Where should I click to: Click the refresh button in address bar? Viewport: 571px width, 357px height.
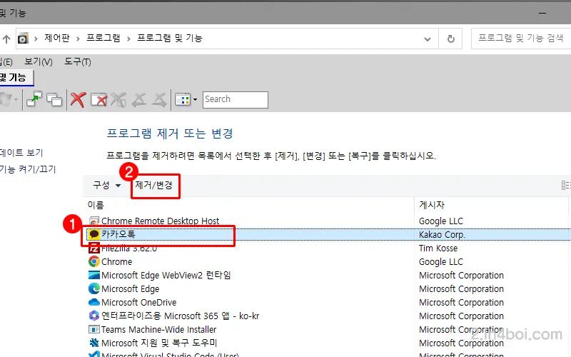click(451, 39)
